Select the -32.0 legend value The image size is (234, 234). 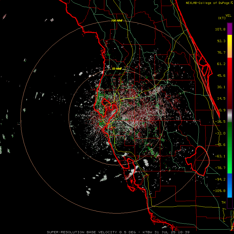(220, 133)
